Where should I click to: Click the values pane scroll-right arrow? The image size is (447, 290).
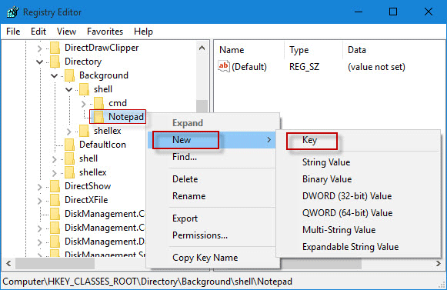439,263
